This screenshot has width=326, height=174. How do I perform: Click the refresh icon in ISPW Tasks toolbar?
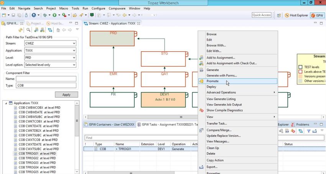click(x=300, y=131)
